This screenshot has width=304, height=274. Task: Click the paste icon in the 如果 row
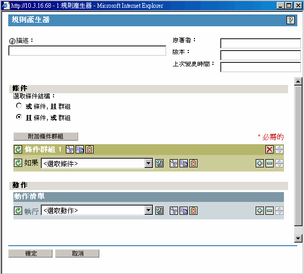click(x=193, y=163)
